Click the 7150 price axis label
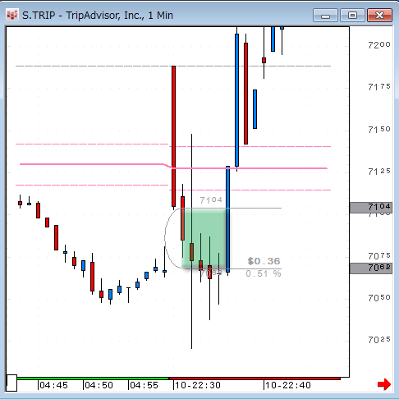 pyautogui.click(x=379, y=130)
